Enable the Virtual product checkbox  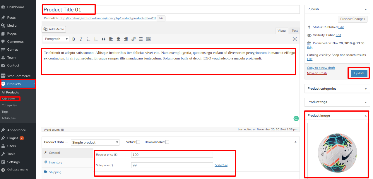coord(138,142)
